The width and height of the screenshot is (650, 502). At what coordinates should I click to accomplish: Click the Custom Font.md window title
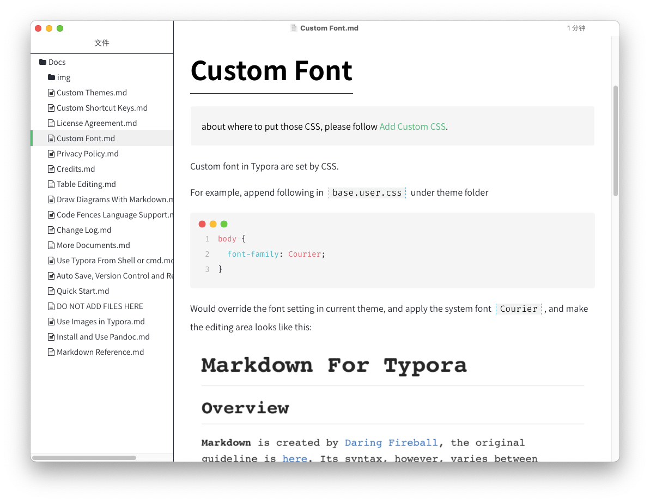coord(329,28)
